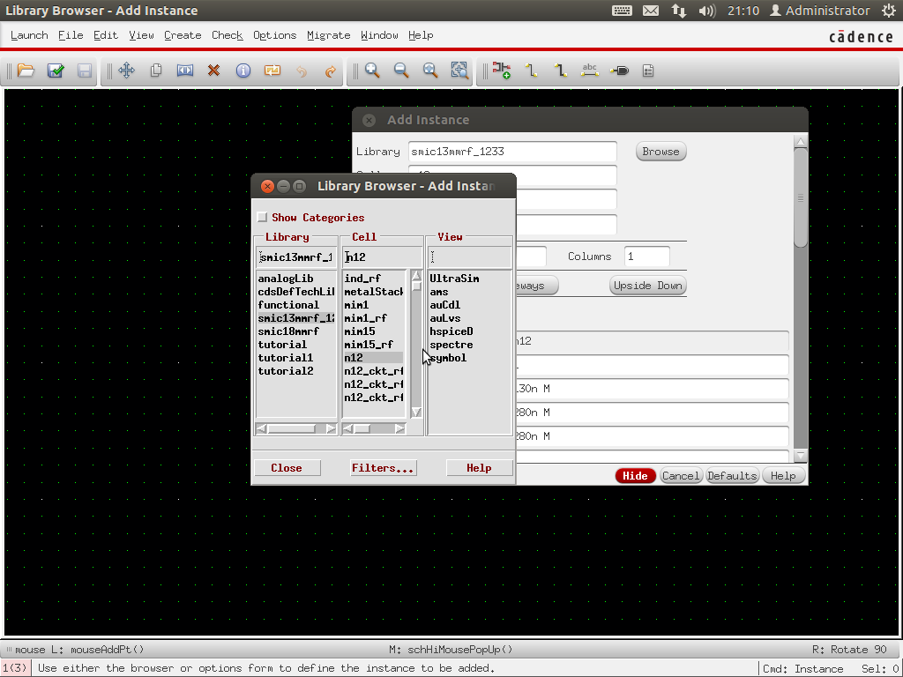Image resolution: width=903 pixels, height=677 pixels.
Task: Click the Library list horizontal scrollbar right arrow
Action: point(331,428)
